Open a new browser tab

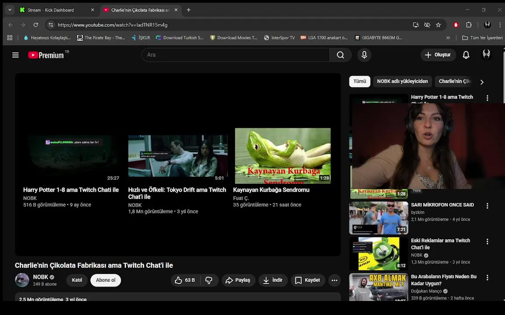pos(189,10)
